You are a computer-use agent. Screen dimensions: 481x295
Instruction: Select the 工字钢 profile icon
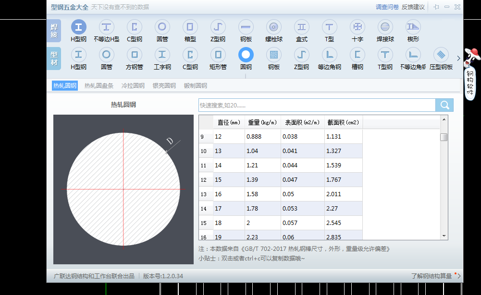click(x=162, y=55)
